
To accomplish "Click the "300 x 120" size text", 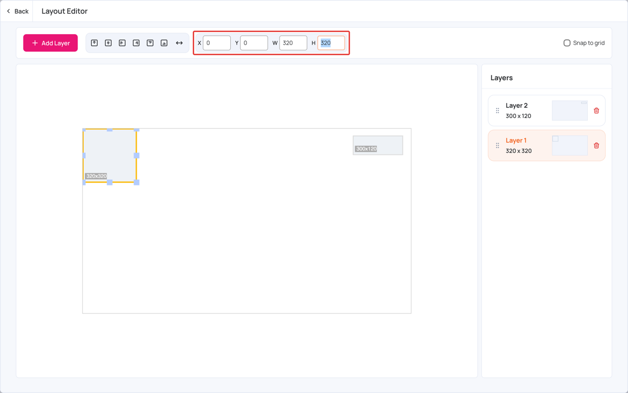I will [x=518, y=116].
